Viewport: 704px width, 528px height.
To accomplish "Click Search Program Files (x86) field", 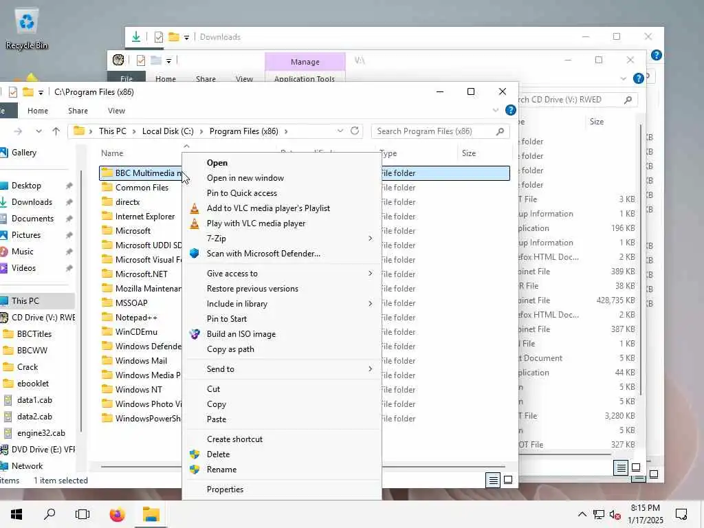I will point(440,131).
